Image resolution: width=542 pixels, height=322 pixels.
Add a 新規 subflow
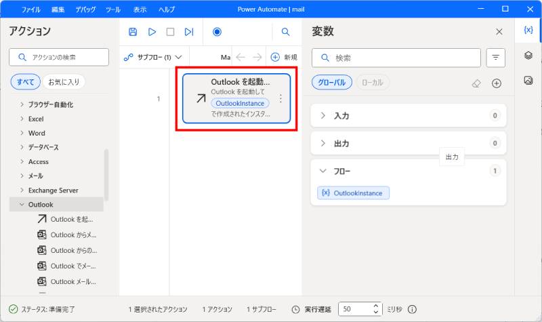point(284,57)
